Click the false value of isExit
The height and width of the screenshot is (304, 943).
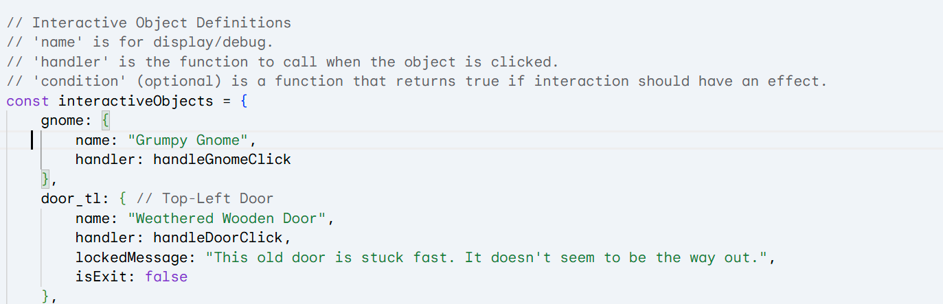(166, 277)
